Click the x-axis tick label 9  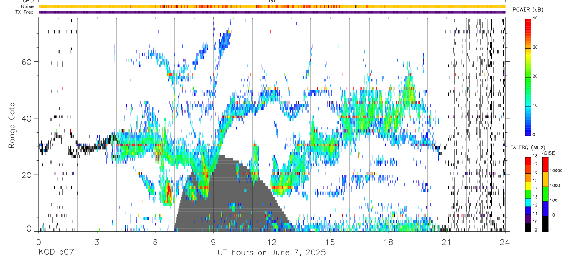click(213, 242)
